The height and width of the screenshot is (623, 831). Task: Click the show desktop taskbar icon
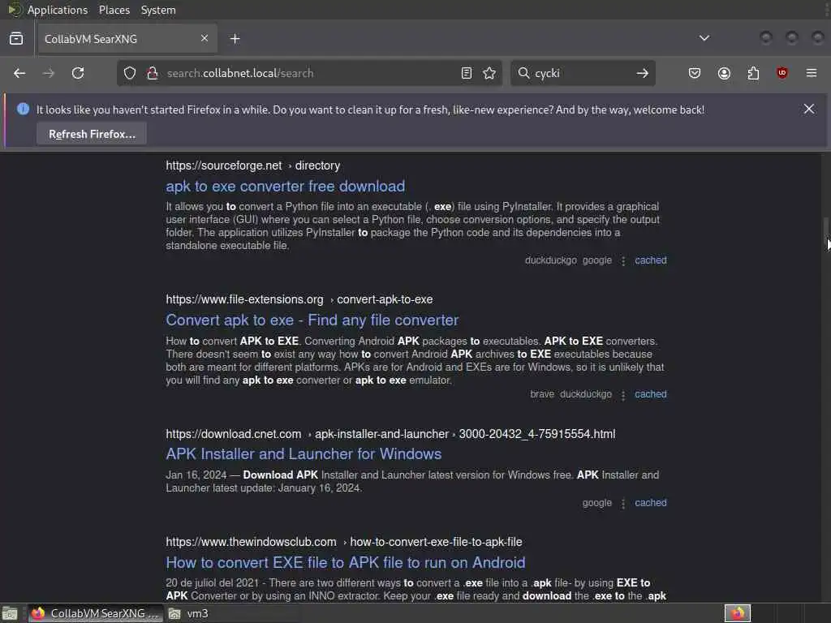[10, 613]
